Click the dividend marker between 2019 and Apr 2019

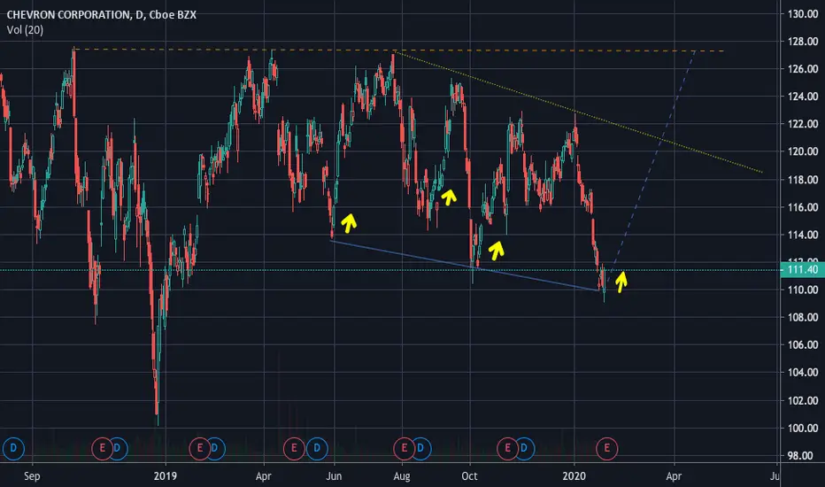[215, 449]
